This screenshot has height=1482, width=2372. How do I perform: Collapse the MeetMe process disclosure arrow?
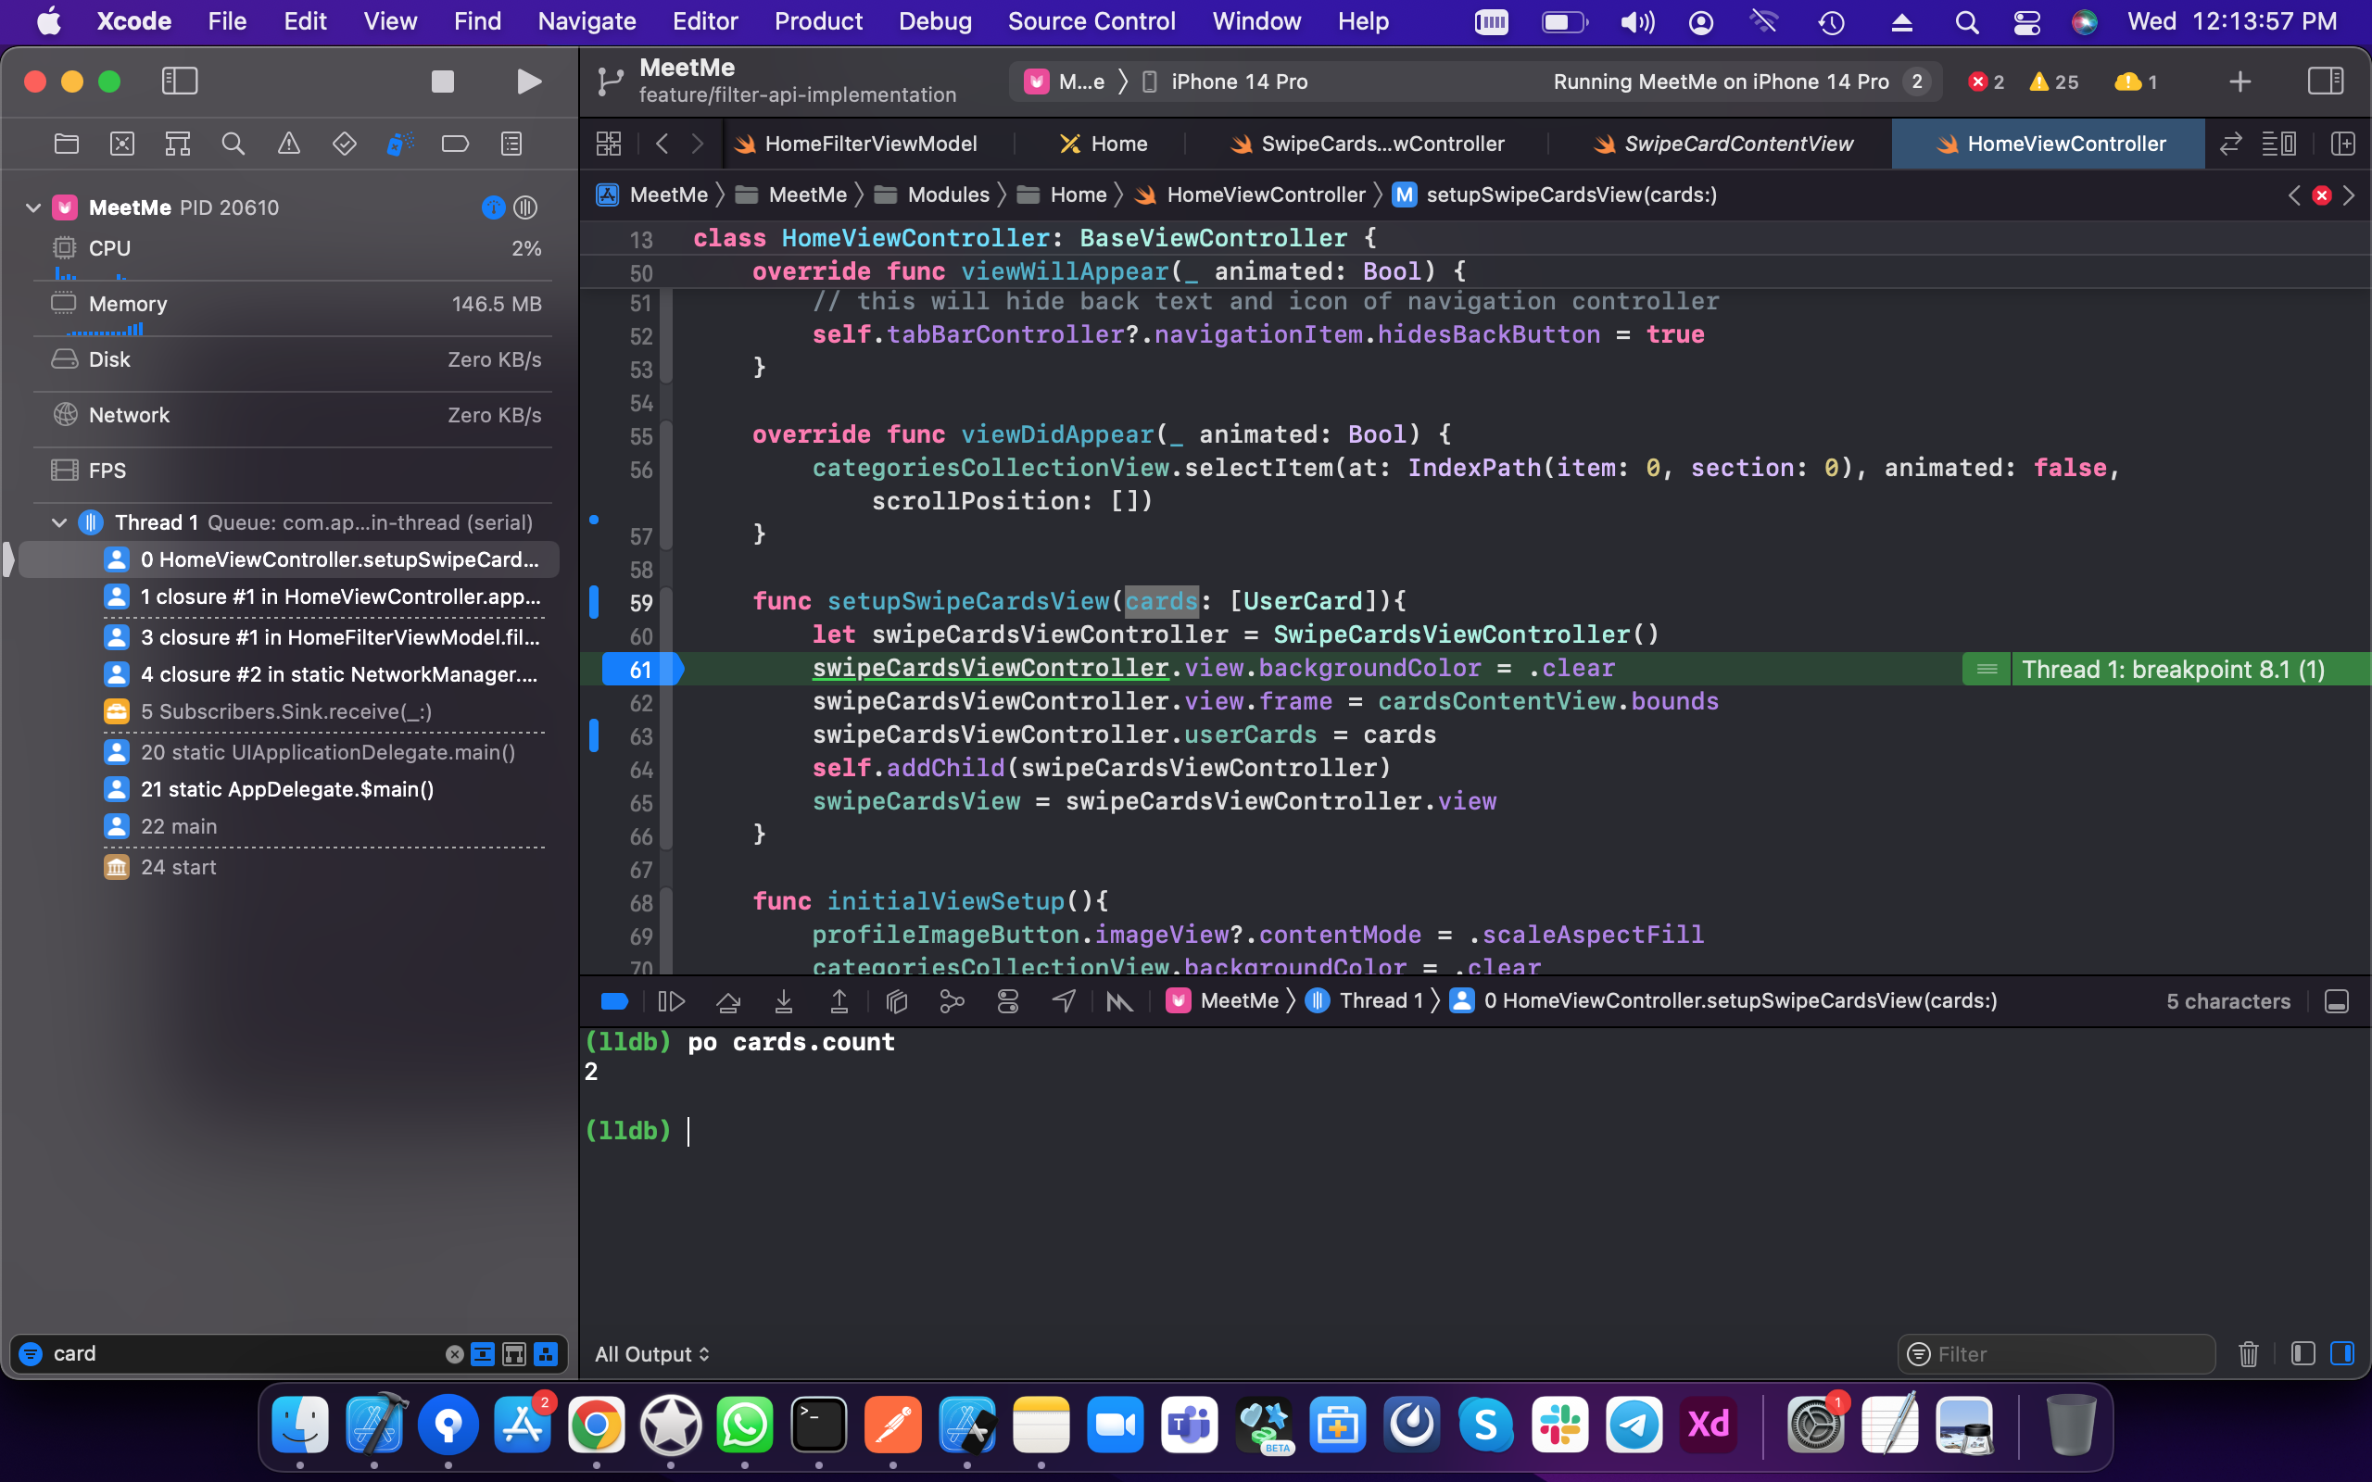point(32,207)
